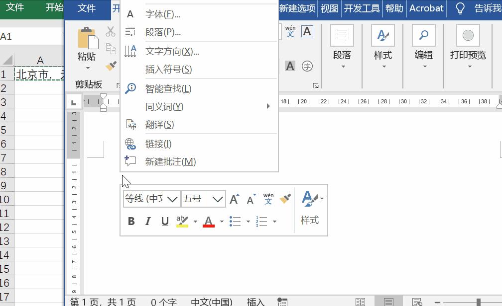Click 中文(中国) language indicator
This screenshot has height=306, width=502.
pos(210,302)
